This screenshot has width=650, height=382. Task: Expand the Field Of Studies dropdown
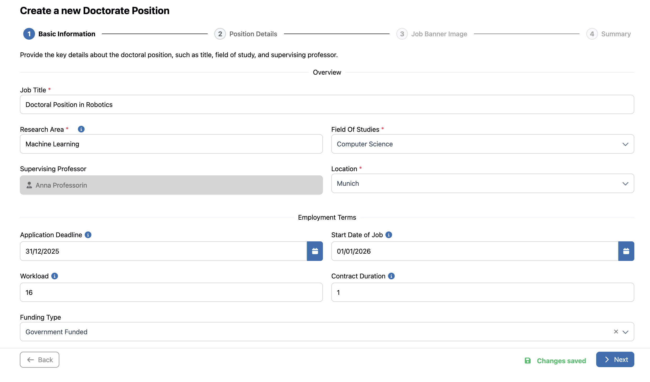point(625,144)
